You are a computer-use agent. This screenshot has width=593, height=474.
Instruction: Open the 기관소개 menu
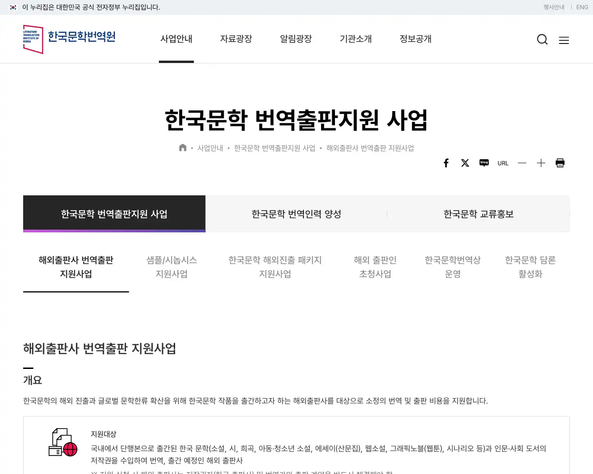tap(356, 39)
